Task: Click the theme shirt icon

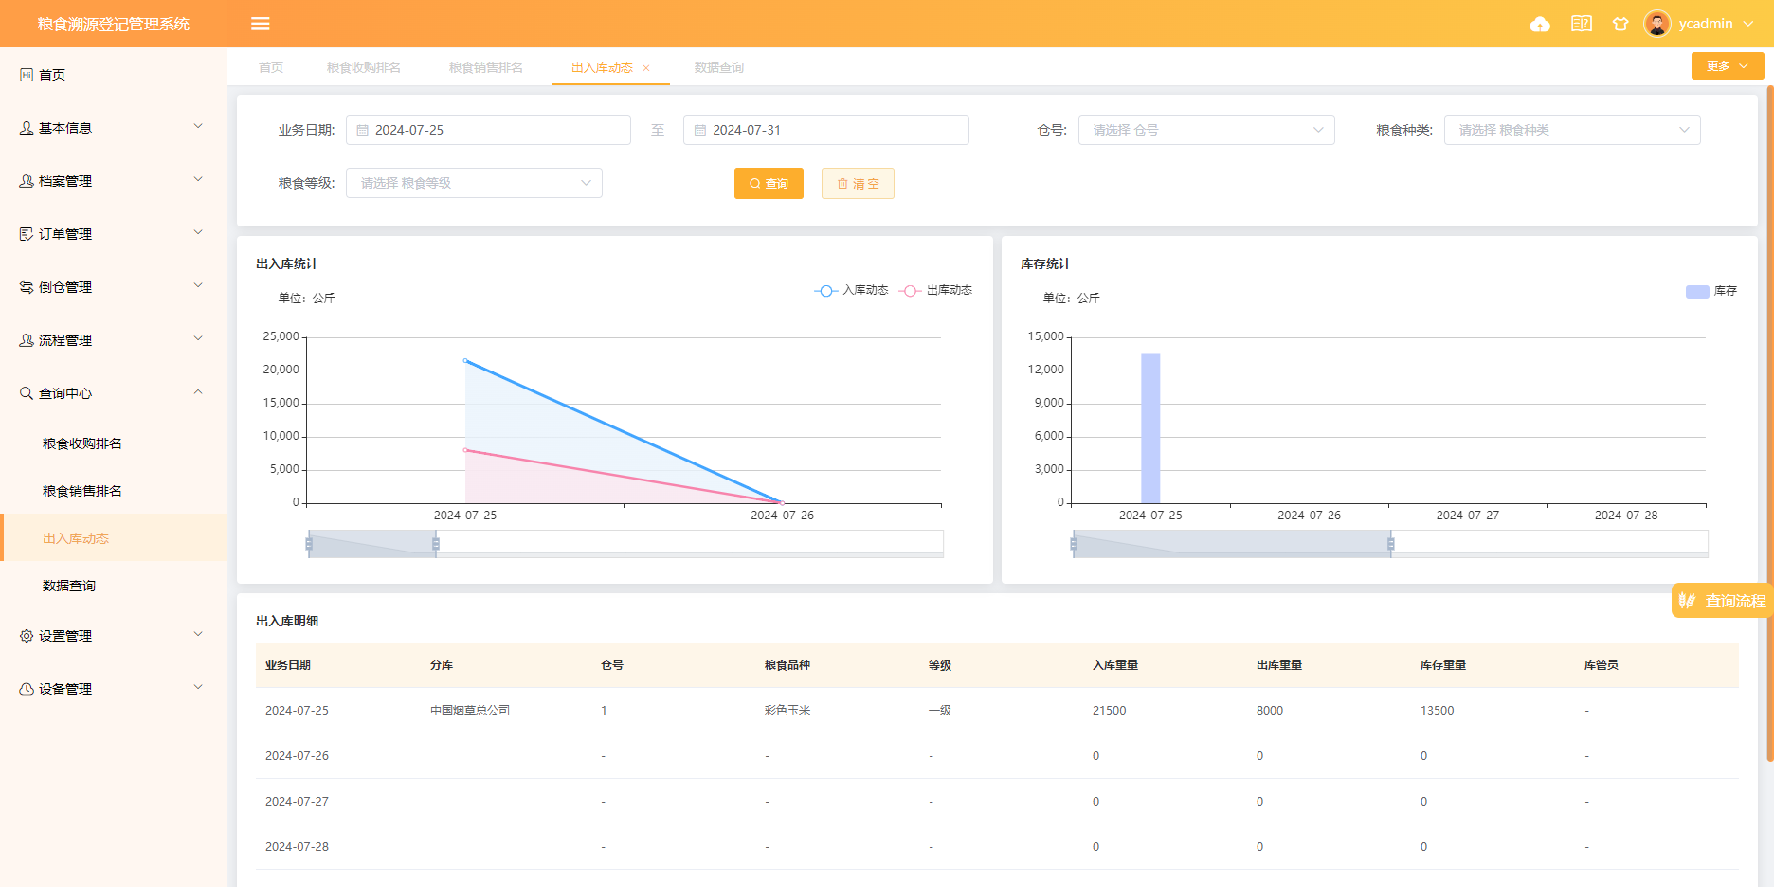Action: pyautogui.click(x=1620, y=24)
